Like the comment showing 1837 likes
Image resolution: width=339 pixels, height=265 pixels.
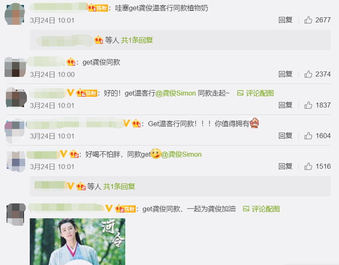pyautogui.click(x=308, y=105)
